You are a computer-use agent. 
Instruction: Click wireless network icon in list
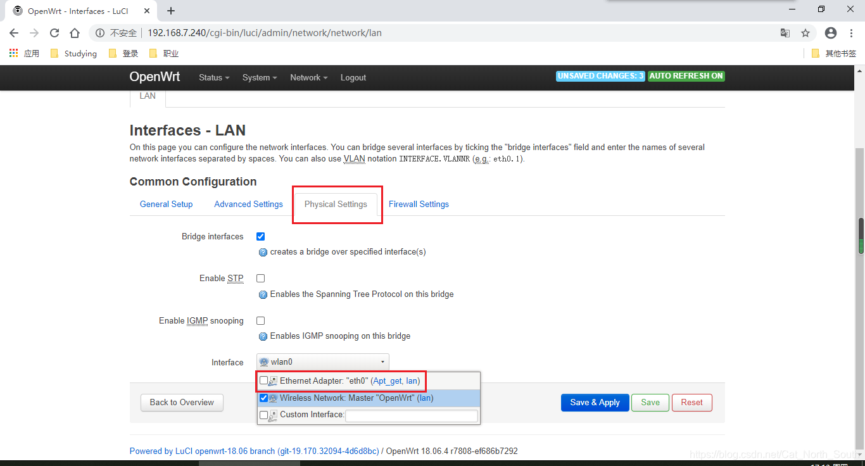pyautogui.click(x=273, y=398)
